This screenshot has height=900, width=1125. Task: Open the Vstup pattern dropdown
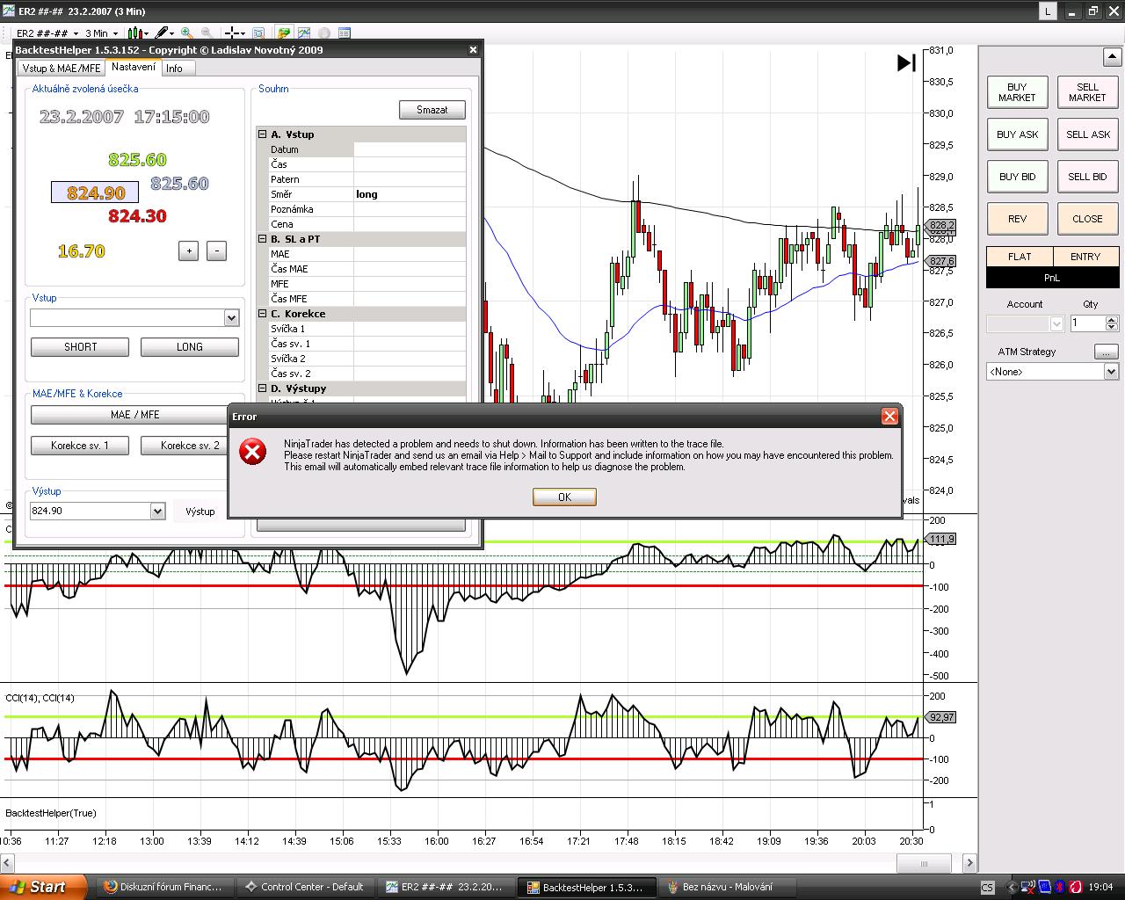point(231,318)
